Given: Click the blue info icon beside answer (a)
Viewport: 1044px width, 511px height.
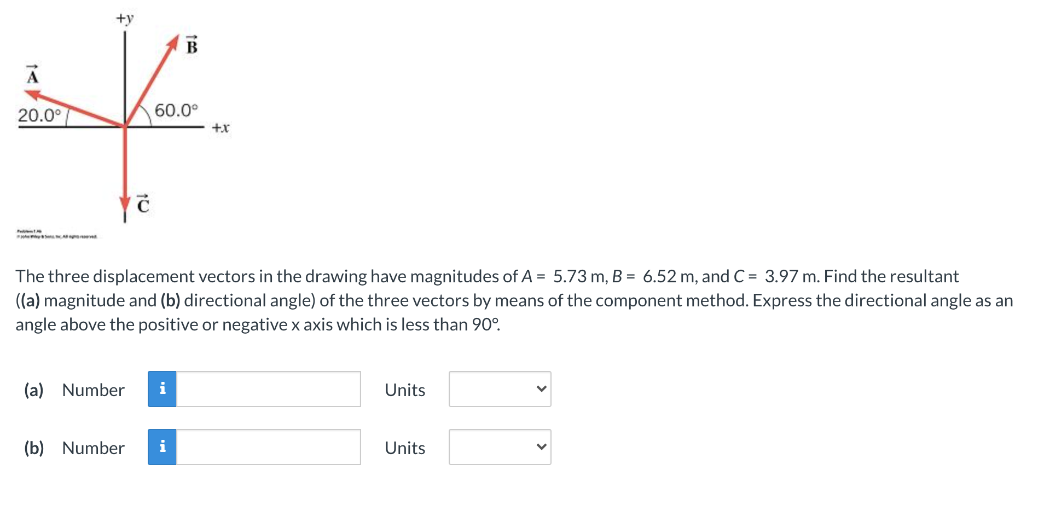Looking at the screenshot, I should [162, 390].
